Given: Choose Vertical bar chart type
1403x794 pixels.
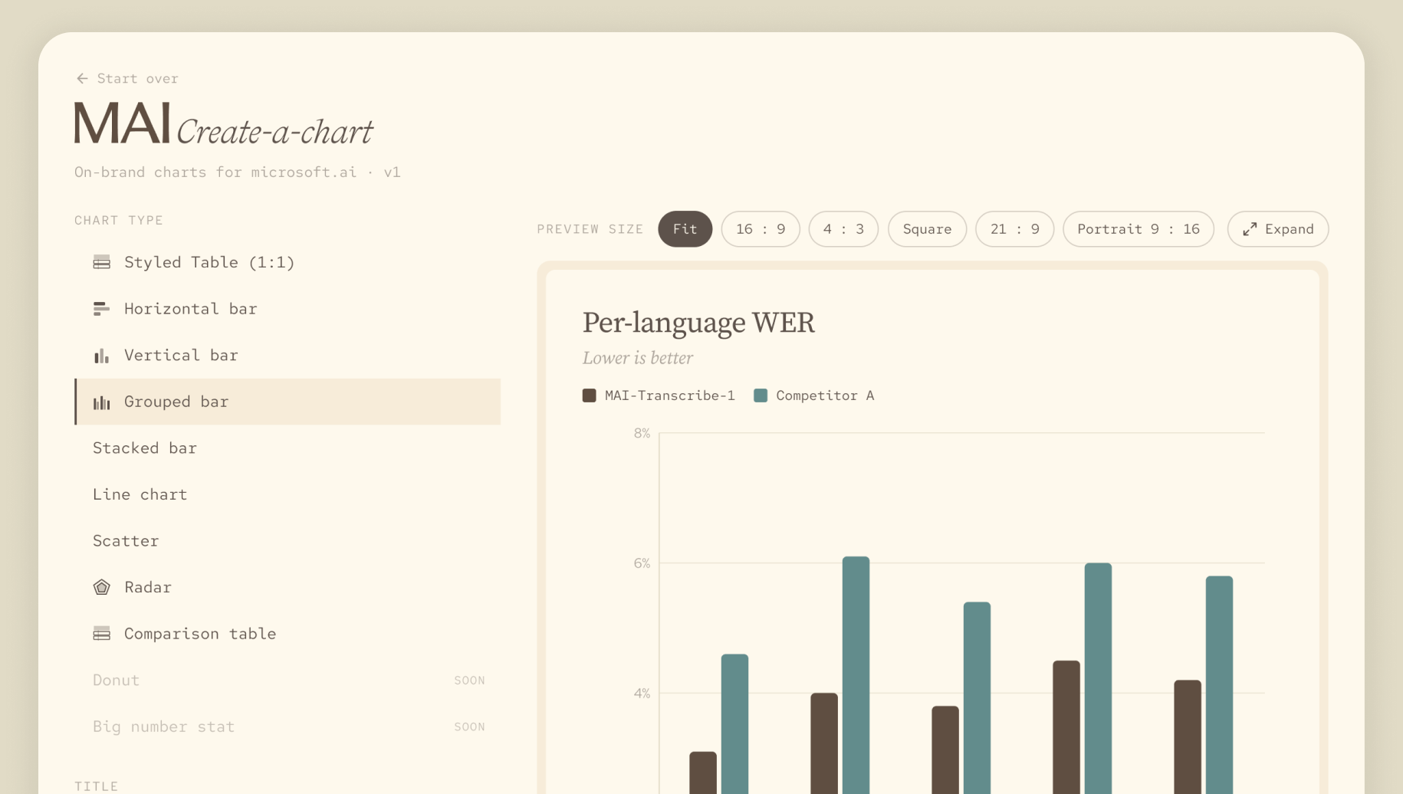Looking at the screenshot, I should click(x=287, y=356).
